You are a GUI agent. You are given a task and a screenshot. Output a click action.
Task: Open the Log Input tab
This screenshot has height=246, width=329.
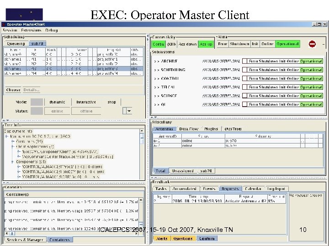tap(276, 189)
